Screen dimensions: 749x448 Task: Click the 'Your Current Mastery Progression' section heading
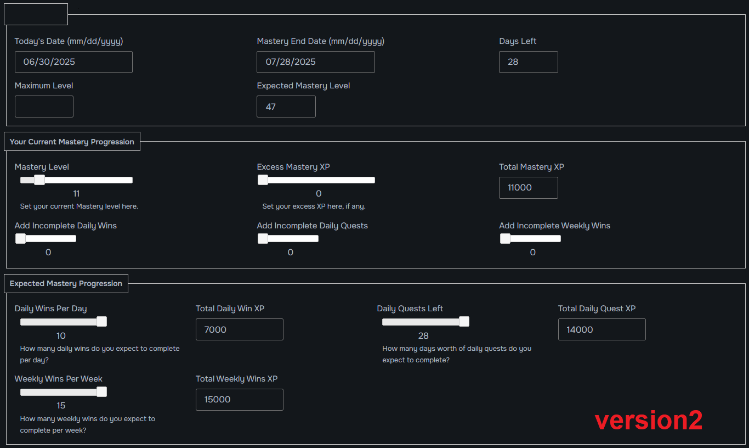[72, 142]
